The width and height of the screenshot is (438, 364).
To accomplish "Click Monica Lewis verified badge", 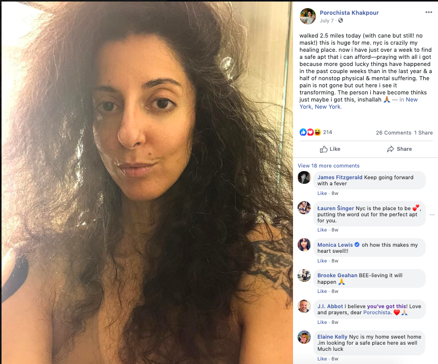I will 357,244.
